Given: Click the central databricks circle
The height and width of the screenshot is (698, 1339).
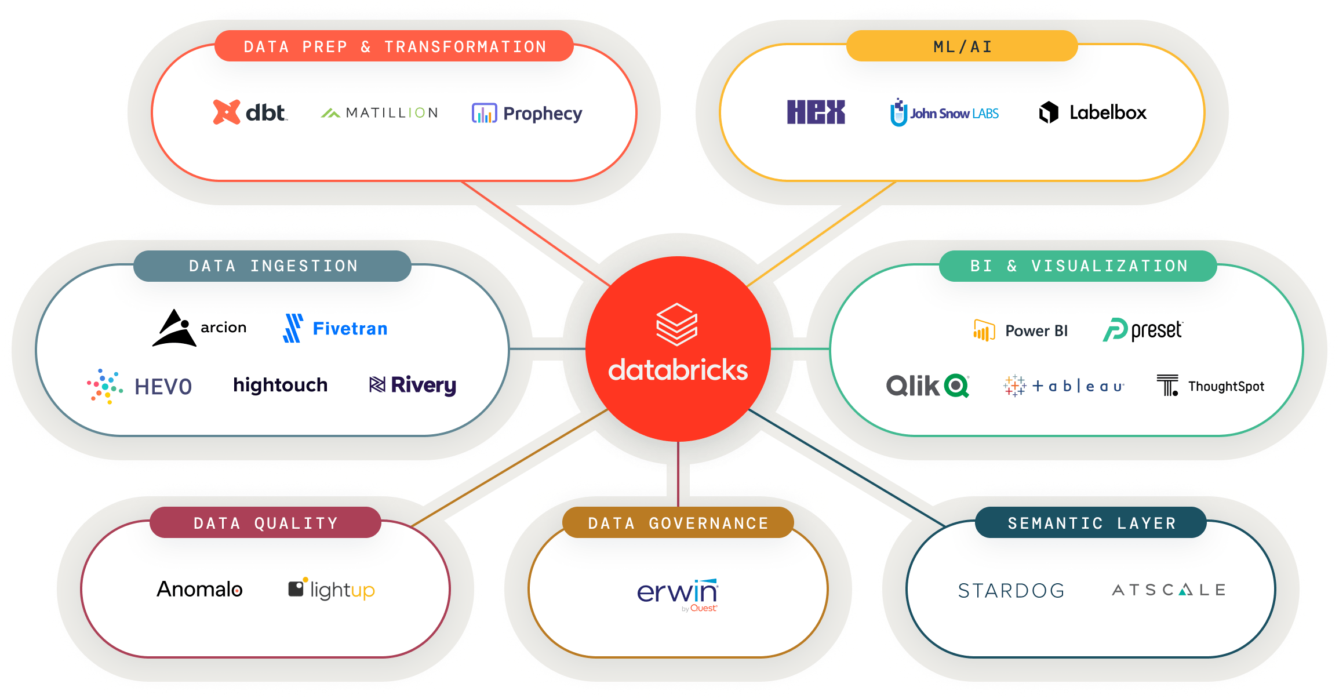Looking at the screenshot, I should (x=678, y=348).
